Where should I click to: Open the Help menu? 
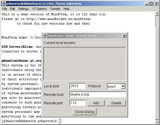[x=66, y=9]
